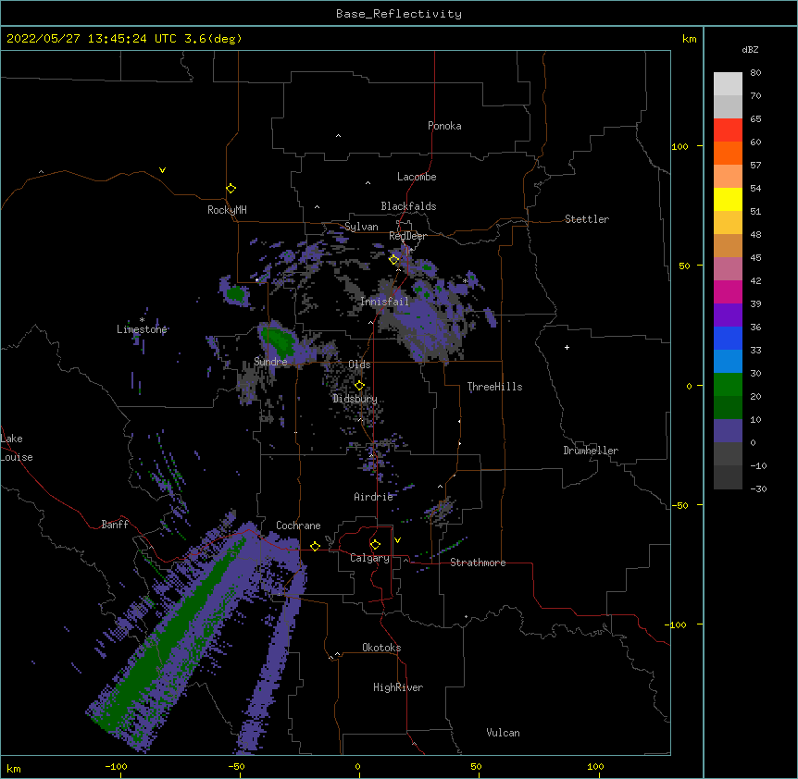Select the orange 60 dBZ legend swatch
Screen dimensions: 798x779
[728, 153]
